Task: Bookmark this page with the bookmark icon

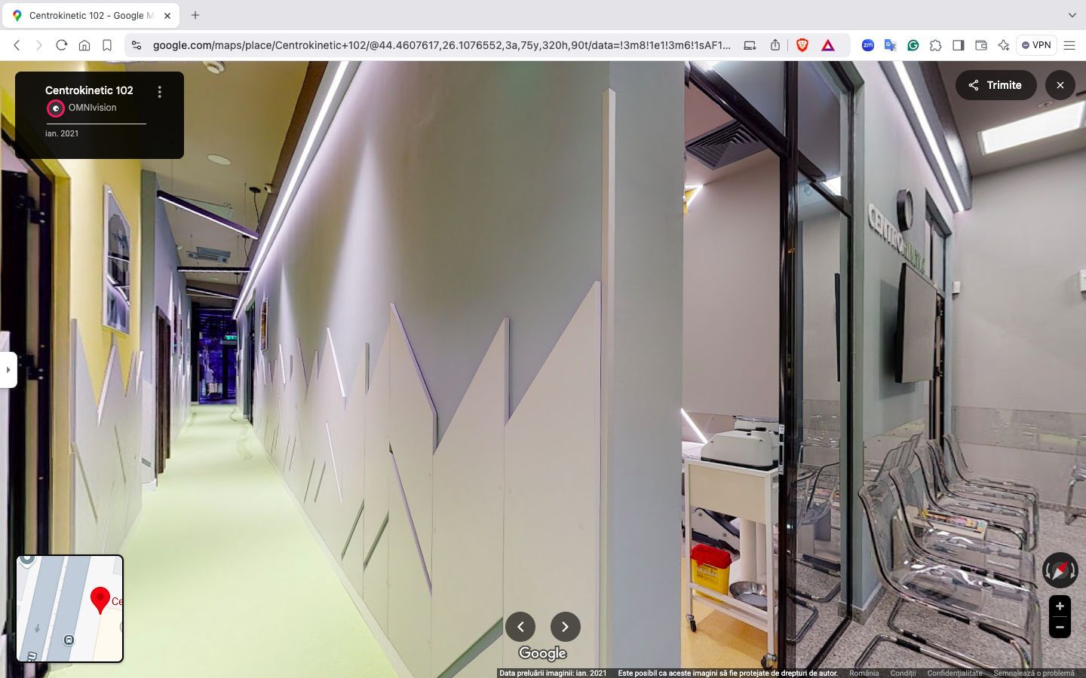Action: pyautogui.click(x=107, y=45)
